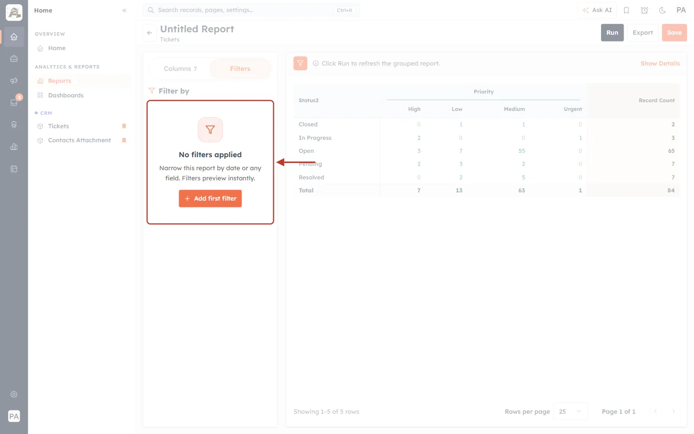Click the search records input field
The width and height of the screenshot is (694, 434).
pos(251,10)
